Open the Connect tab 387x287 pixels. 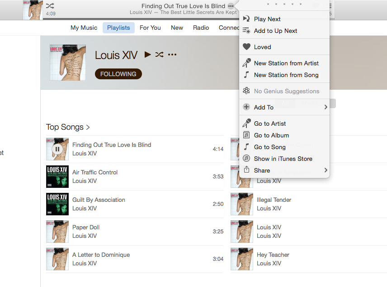[x=229, y=27]
